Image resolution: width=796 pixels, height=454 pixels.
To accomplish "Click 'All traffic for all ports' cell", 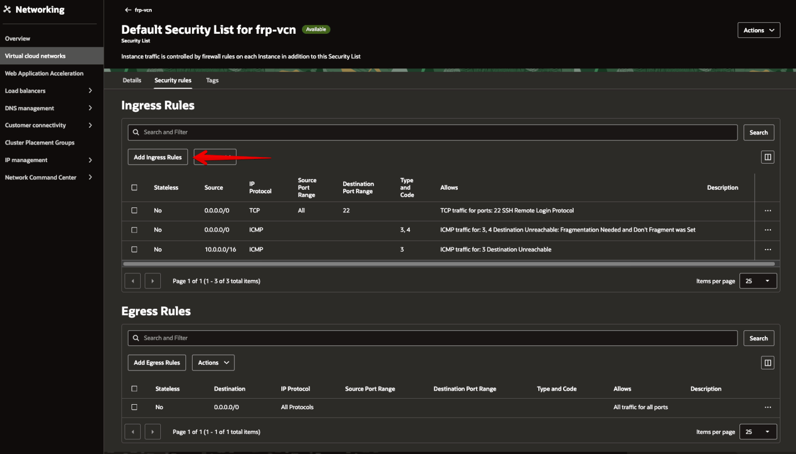I will [x=640, y=407].
